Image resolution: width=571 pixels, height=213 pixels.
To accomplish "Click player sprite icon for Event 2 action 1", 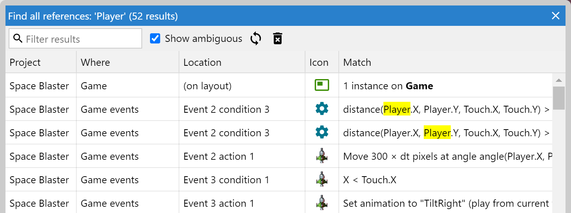I will pos(322,156).
